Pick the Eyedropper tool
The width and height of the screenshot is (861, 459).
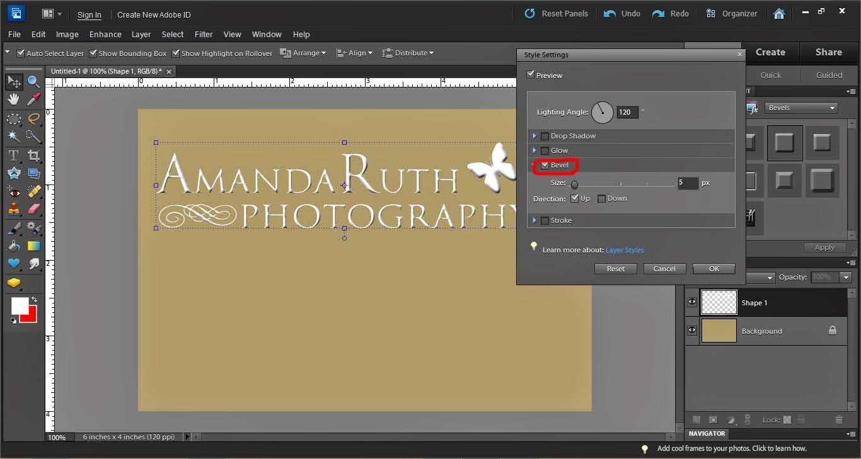(34, 99)
